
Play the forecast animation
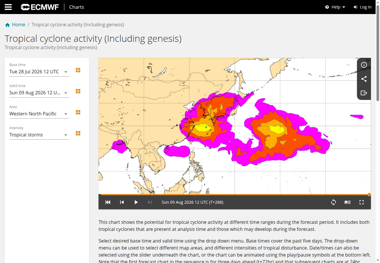tap(136, 202)
